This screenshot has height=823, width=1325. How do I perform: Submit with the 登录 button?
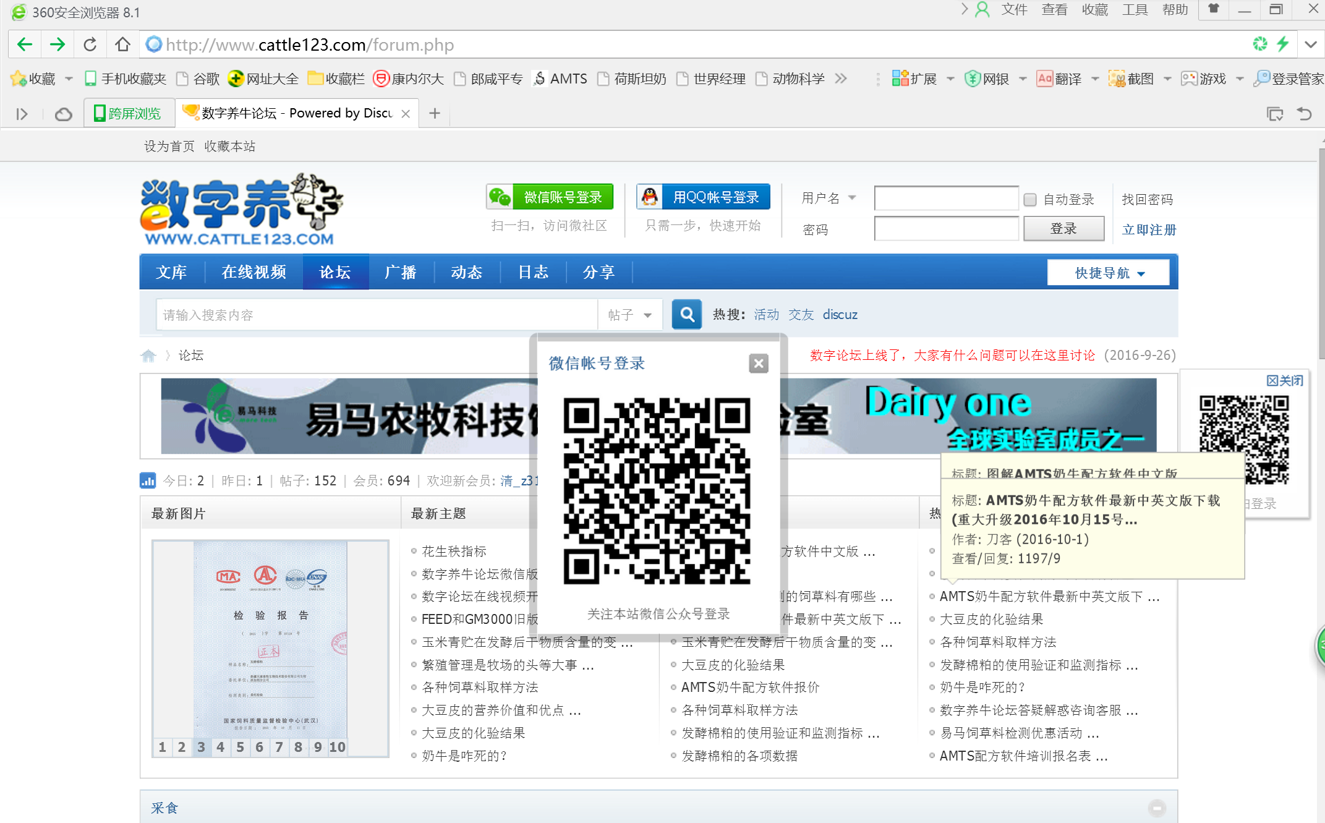[x=1063, y=228]
